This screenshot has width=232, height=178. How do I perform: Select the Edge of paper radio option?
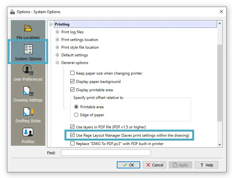pyautogui.click(x=76, y=115)
